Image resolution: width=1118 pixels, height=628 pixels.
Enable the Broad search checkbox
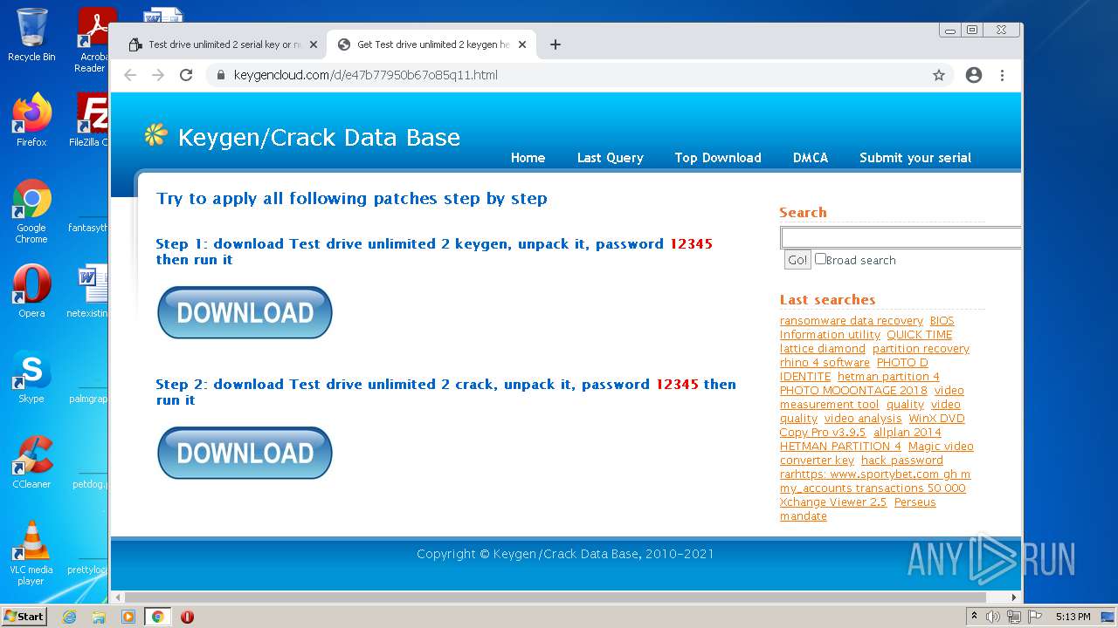tap(820, 259)
